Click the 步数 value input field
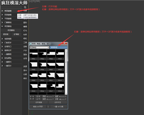 (62, 99)
